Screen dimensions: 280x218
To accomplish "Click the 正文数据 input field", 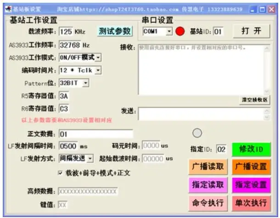I will (96, 134).
